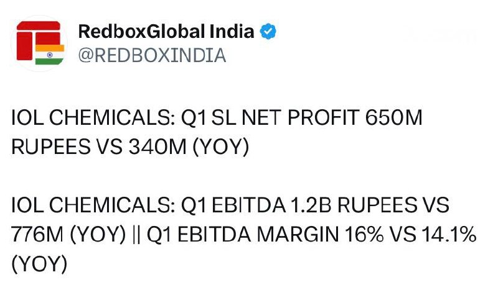This screenshot has width=498, height=285.
Task: Select the net profit tweet paragraph
Action: pyautogui.click(x=217, y=132)
